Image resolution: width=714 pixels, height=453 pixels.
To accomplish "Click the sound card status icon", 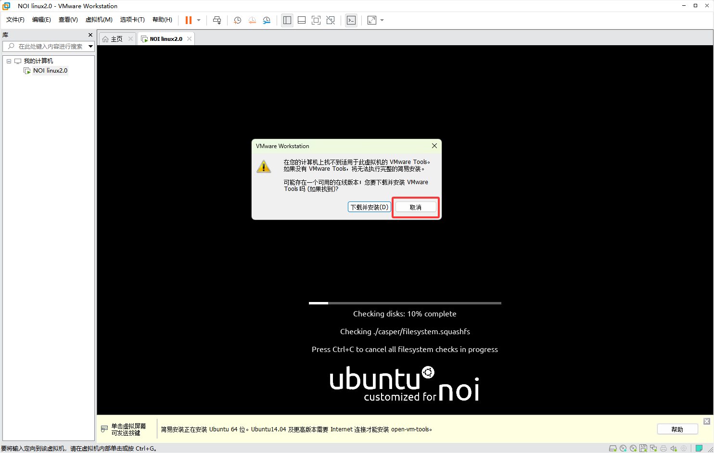I will point(674,448).
